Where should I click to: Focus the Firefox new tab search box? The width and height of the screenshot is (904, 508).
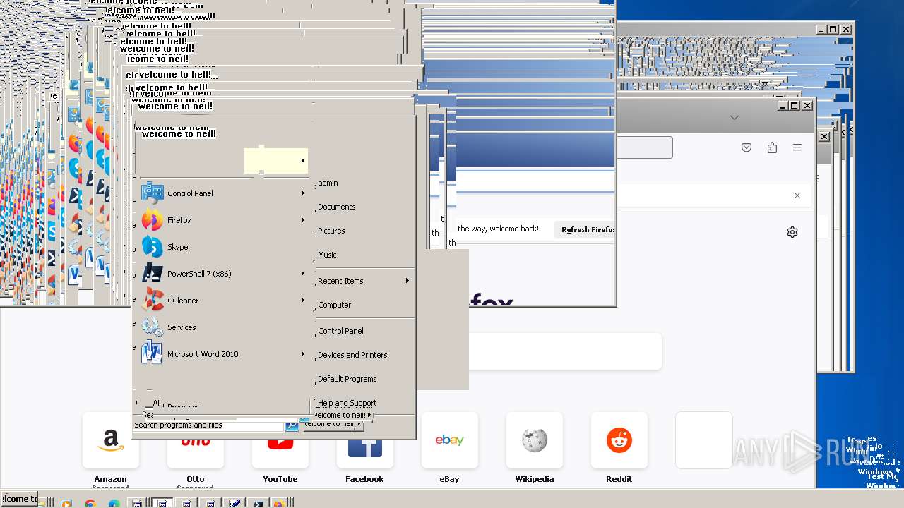(565, 351)
